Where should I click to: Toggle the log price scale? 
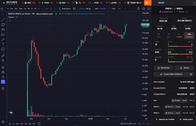point(143,124)
